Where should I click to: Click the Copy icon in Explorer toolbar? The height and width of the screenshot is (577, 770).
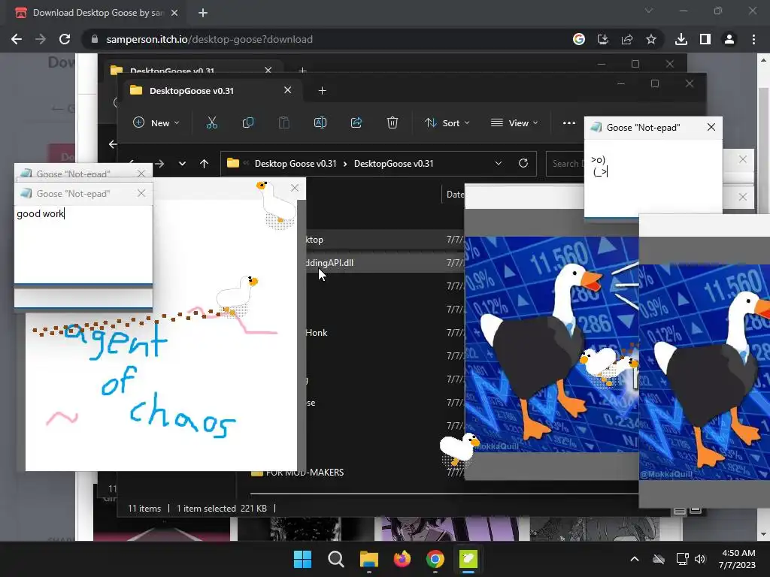(x=248, y=122)
